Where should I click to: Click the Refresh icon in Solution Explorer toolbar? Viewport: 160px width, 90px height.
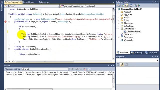[x=123, y=6]
